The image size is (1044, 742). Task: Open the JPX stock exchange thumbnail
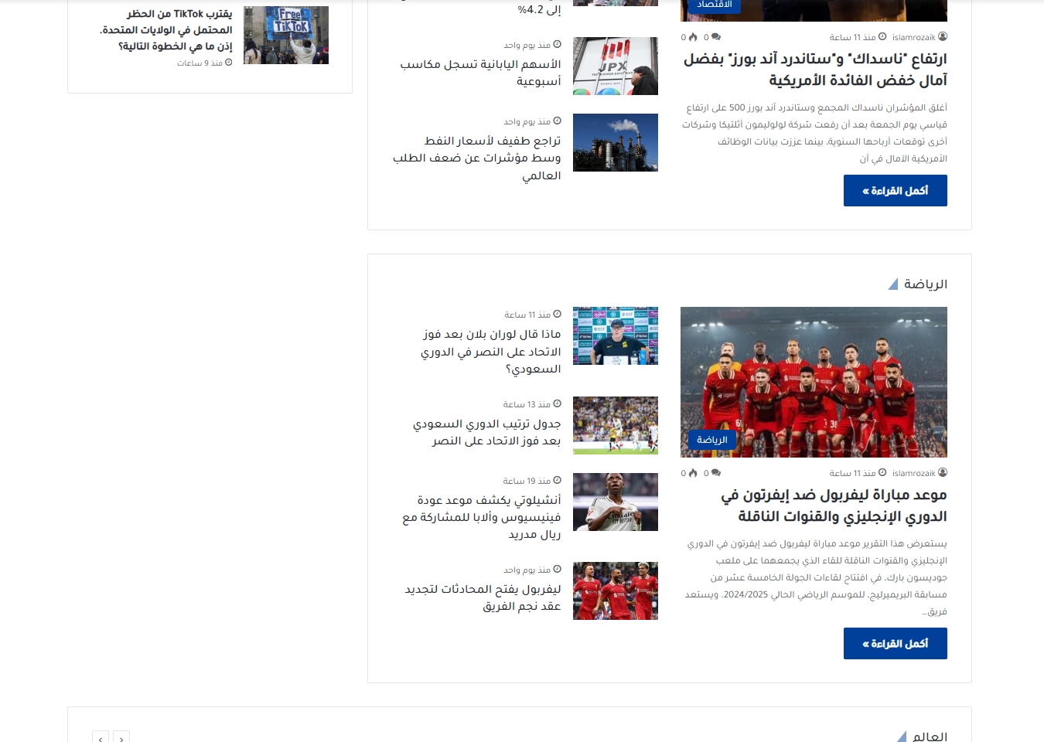(x=616, y=66)
